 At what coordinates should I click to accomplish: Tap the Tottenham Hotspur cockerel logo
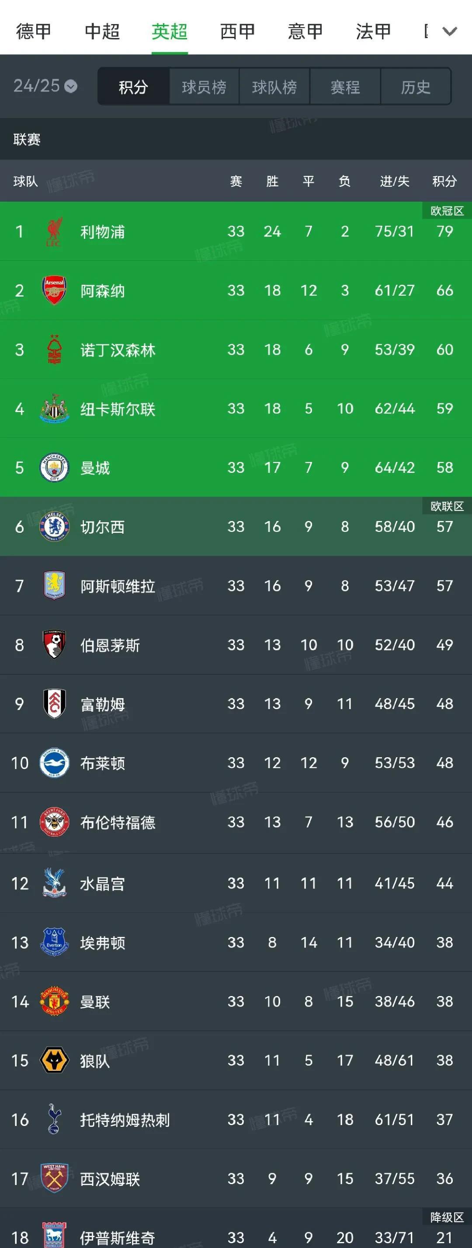coord(54,1119)
